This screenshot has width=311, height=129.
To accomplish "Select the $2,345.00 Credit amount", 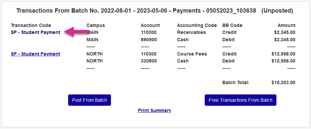I will [x=285, y=32].
